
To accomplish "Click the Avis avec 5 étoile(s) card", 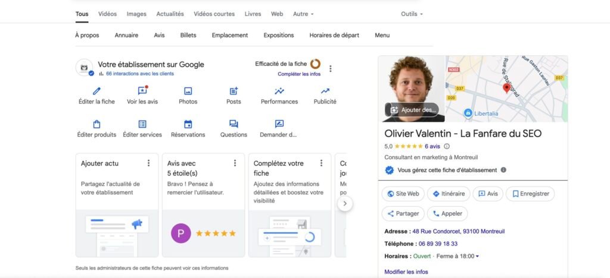I will click(x=204, y=205).
